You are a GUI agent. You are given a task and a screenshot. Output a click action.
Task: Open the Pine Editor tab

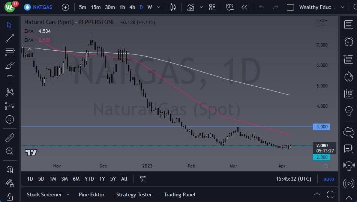point(91,194)
